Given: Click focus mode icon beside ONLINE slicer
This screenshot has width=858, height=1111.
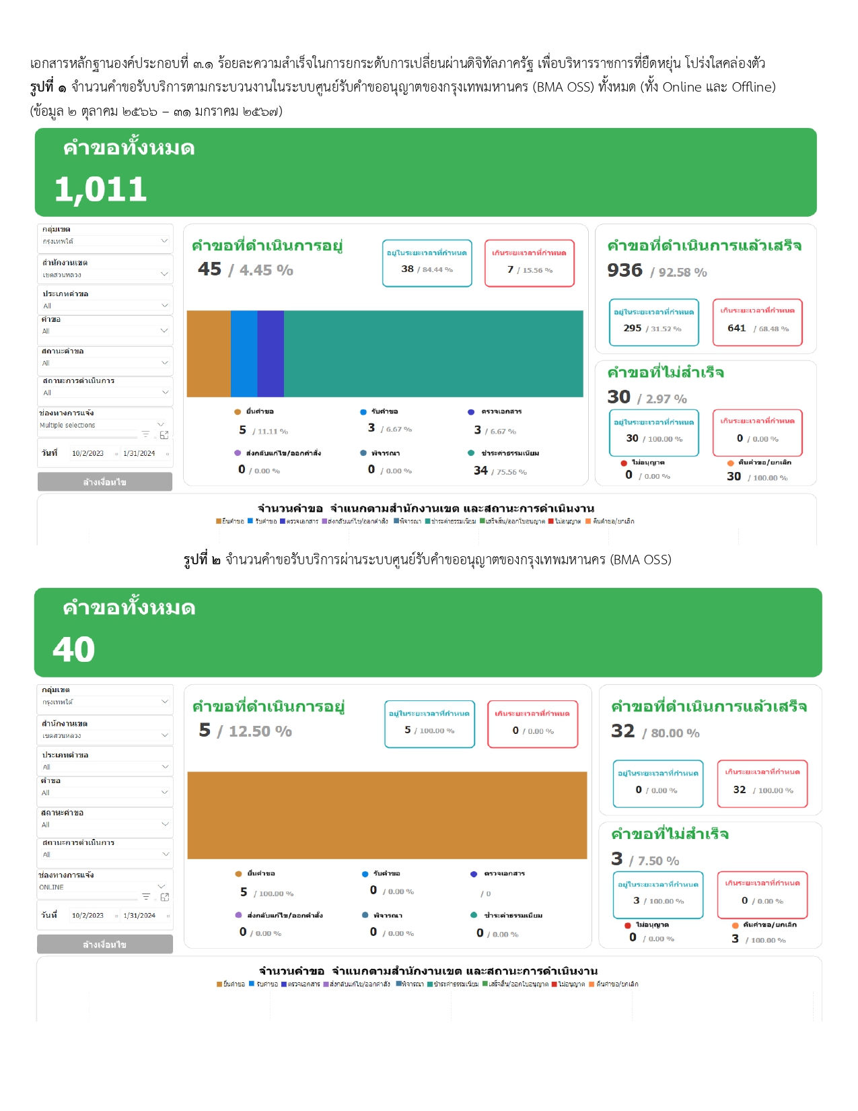Looking at the screenshot, I should coord(164,897).
